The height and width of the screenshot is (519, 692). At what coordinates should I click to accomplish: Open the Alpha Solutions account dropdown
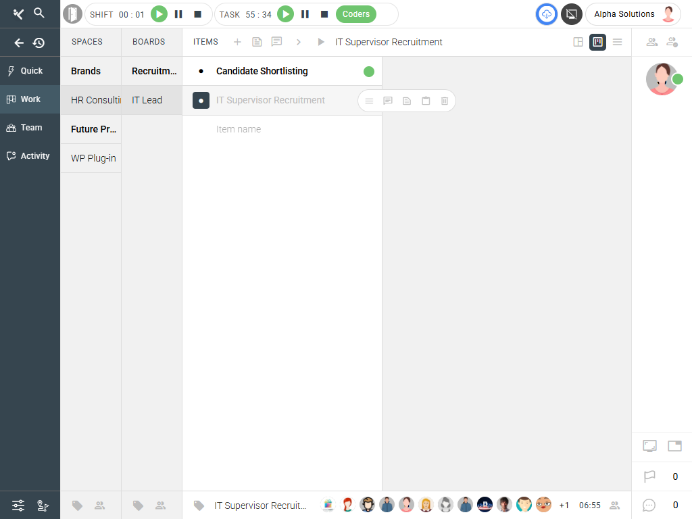633,14
